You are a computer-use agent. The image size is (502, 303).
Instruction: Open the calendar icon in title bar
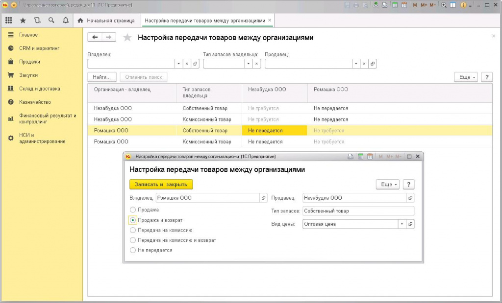[404, 5]
